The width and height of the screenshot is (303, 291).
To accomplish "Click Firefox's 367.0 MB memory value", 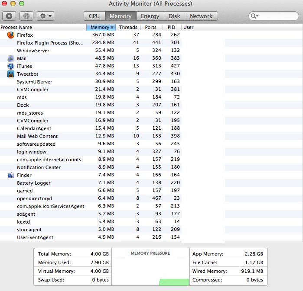I will click(x=103, y=35).
